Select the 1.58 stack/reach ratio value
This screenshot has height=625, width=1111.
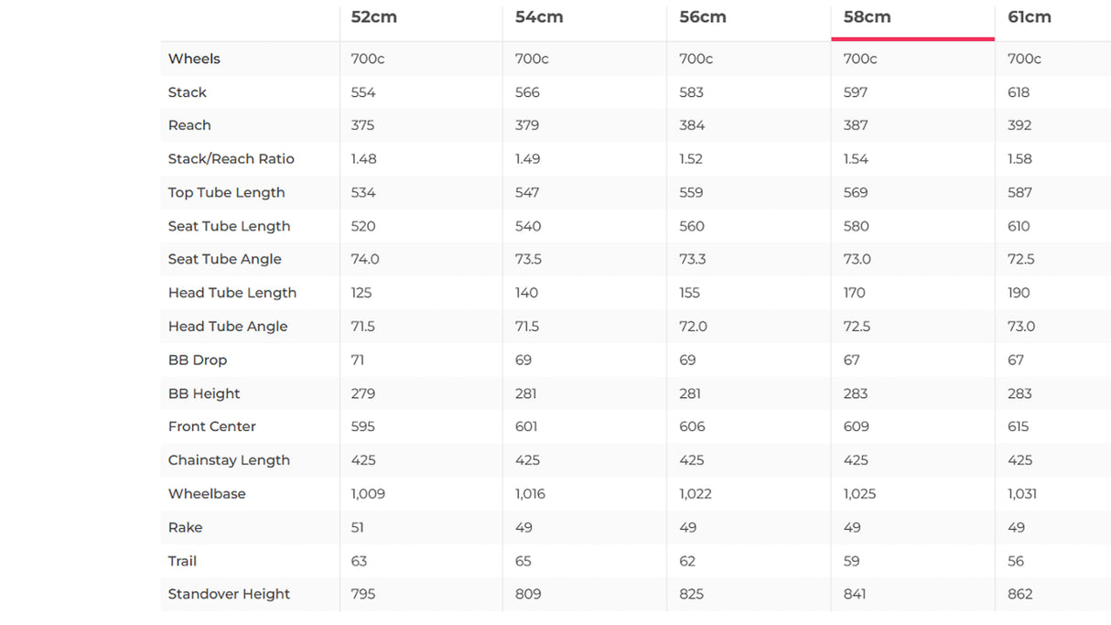tap(1019, 159)
